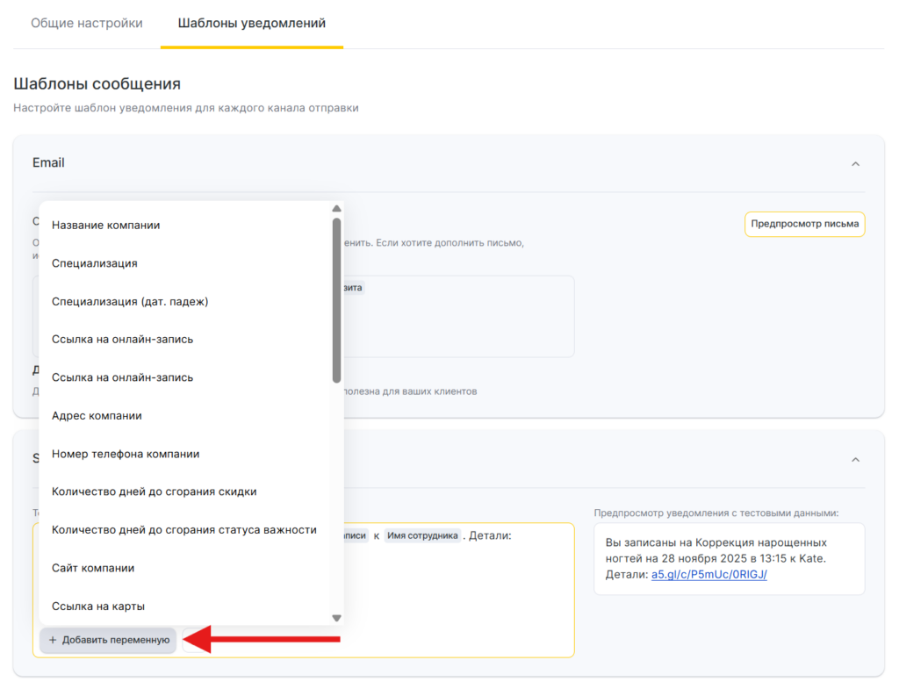The width and height of the screenshot is (899, 689).
Task: Select Количество дней до сгорания статуса важности
Action: (184, 530)
